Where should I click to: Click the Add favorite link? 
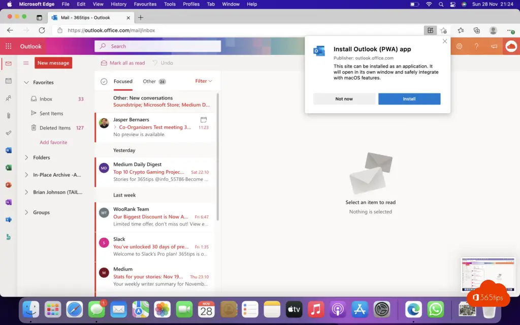point(53,142)
